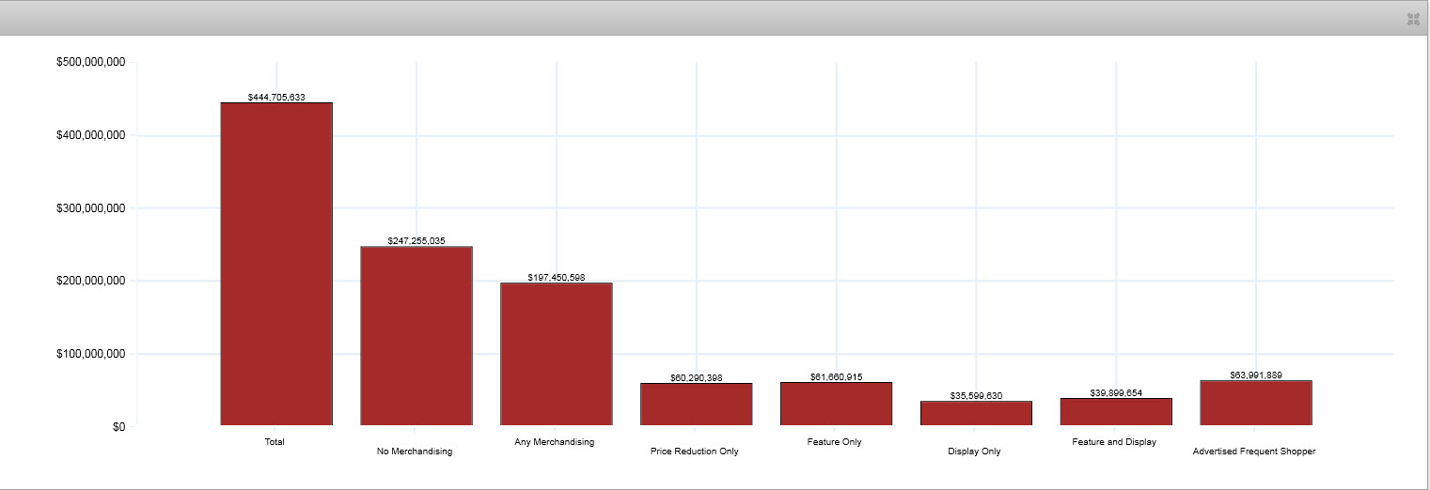The width and height of the screenshot is (1430, 490).
Task: Select the Feature and Display bar
Action: (1116, 412)
